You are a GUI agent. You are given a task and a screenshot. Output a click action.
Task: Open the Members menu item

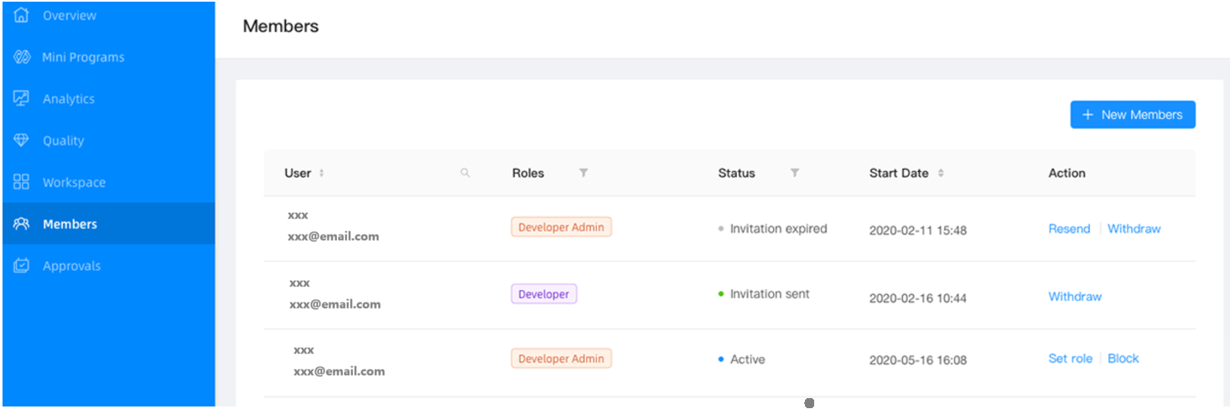(x=70, y=224)
